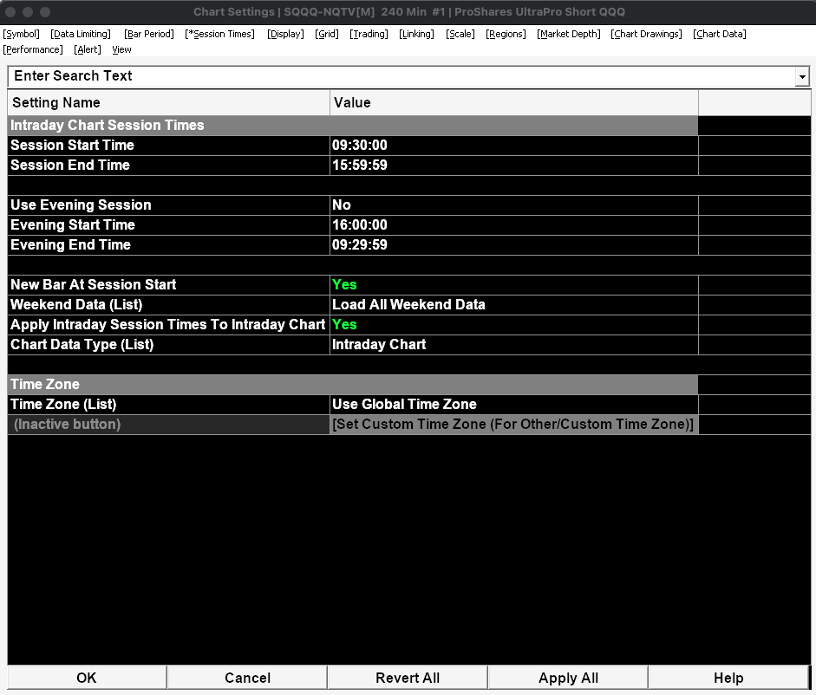Click the Revert All button
Viewport: 816px width, 695px height.
point(408,678)
